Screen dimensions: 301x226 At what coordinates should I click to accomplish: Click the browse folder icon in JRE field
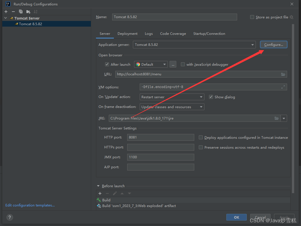(x=276, y=118)
